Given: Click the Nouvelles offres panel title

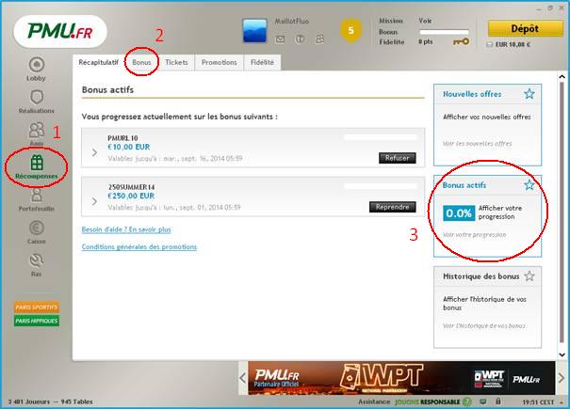Looking at the screenshot, I should pos(472,94).
